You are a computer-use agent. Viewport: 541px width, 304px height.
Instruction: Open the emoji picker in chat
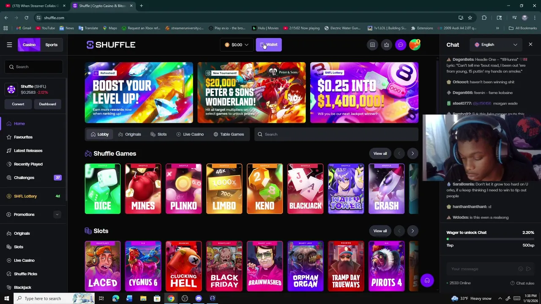coord(521,269)
